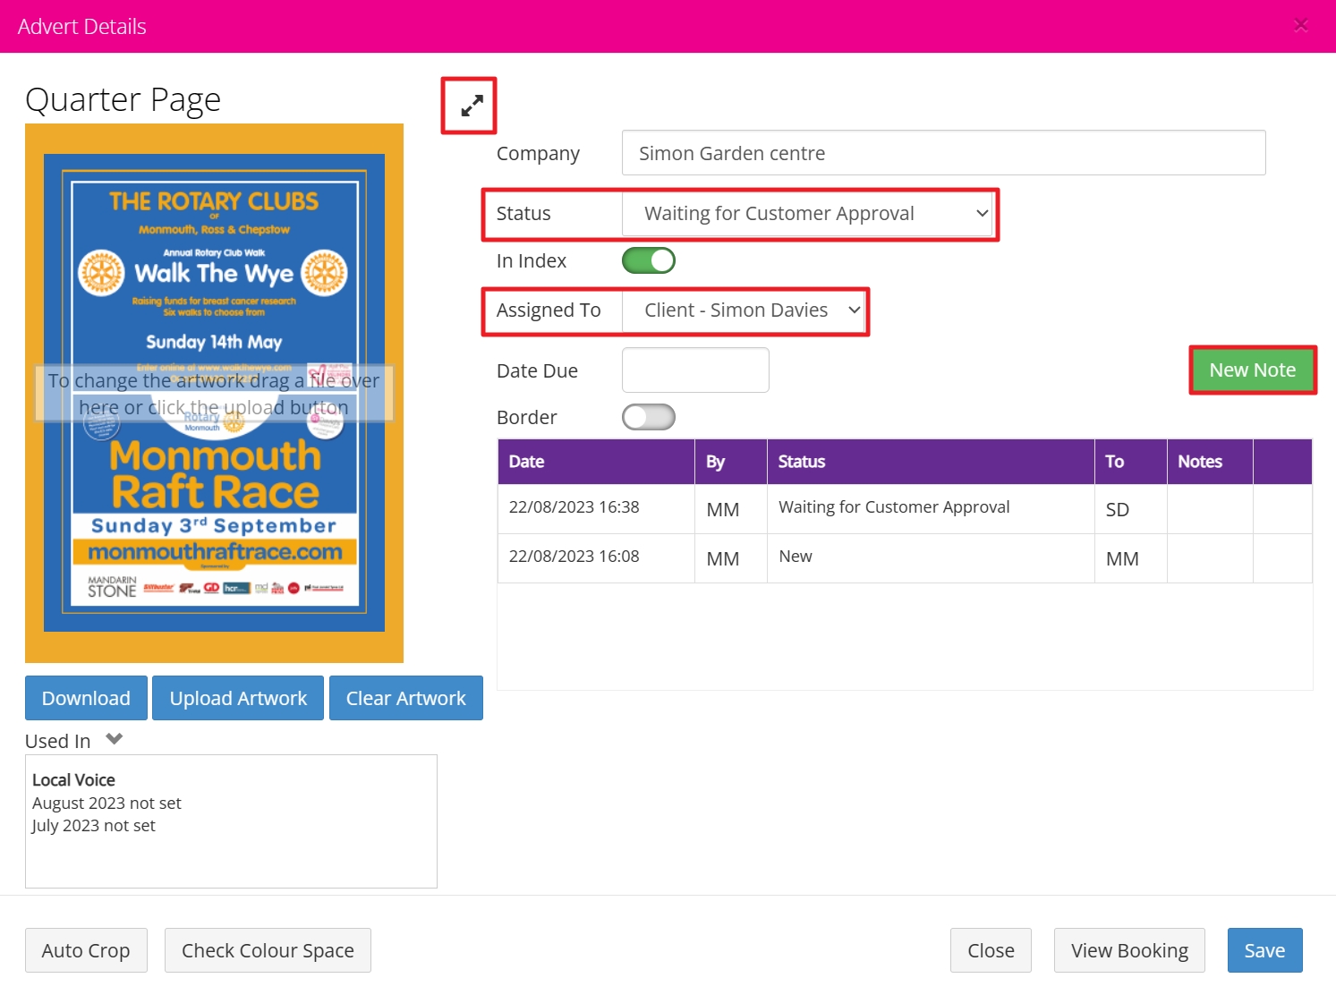Click the expand fullscreen arrows icon

tap(472, 106)
